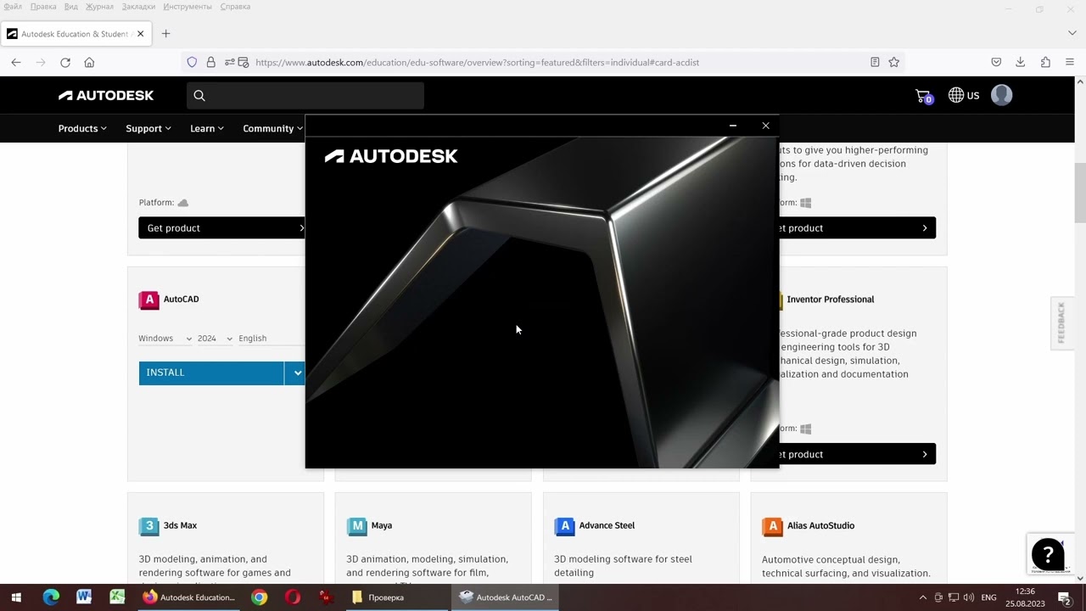Open the Windows notification center icon
This screenshot has width=1086, height=611.
point(1066,598)
